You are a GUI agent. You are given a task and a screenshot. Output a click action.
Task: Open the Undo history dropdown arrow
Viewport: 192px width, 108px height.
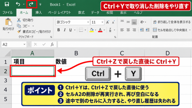coord(24,4)
